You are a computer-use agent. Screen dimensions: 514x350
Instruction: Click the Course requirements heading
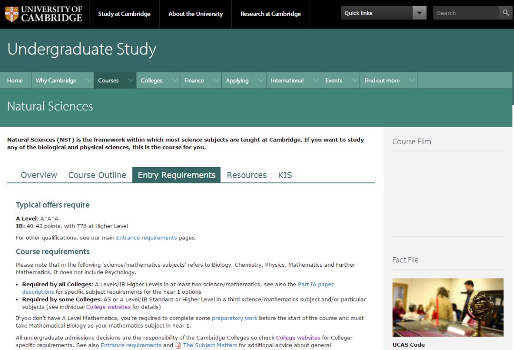(x=52, y=251)
